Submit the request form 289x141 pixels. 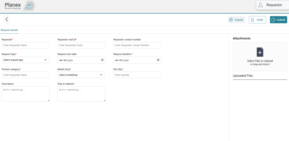278,20
